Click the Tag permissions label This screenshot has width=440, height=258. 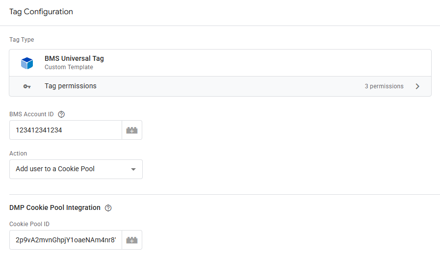[71, 86]
